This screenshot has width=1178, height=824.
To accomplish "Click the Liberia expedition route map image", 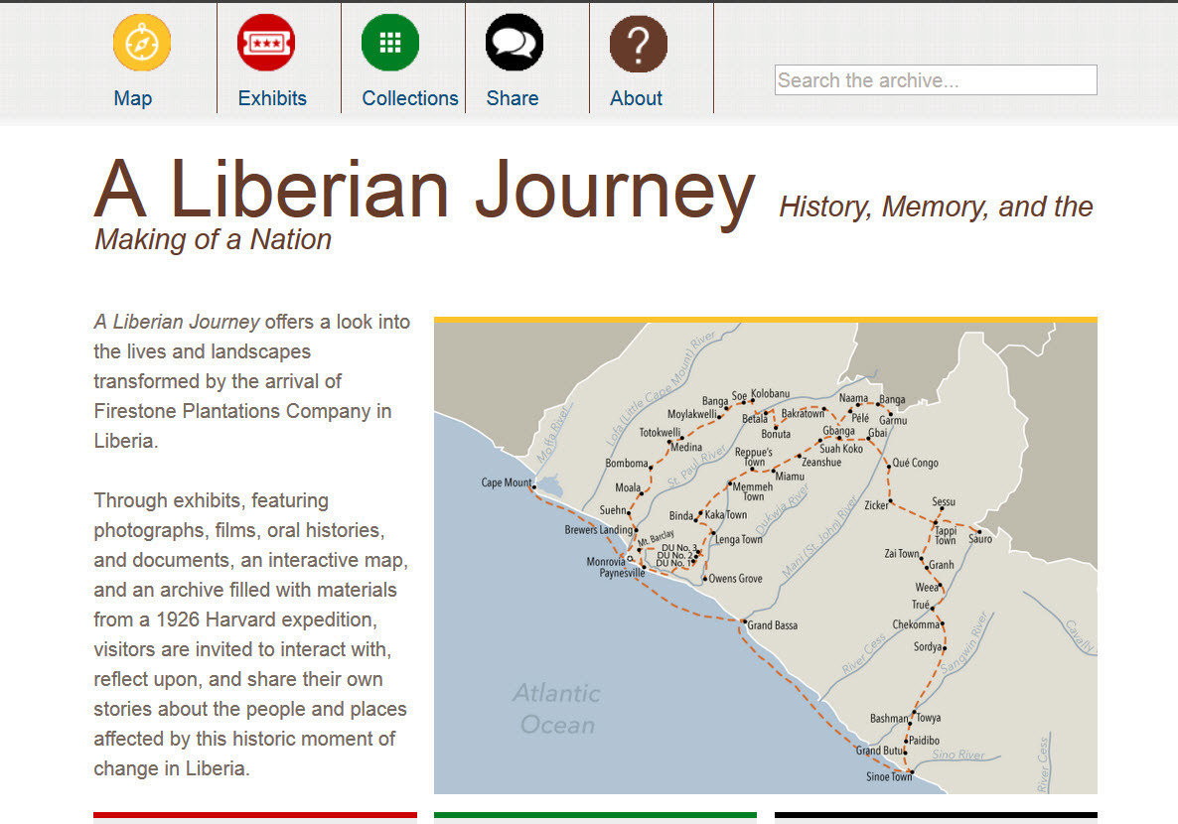I will [766, 558].
